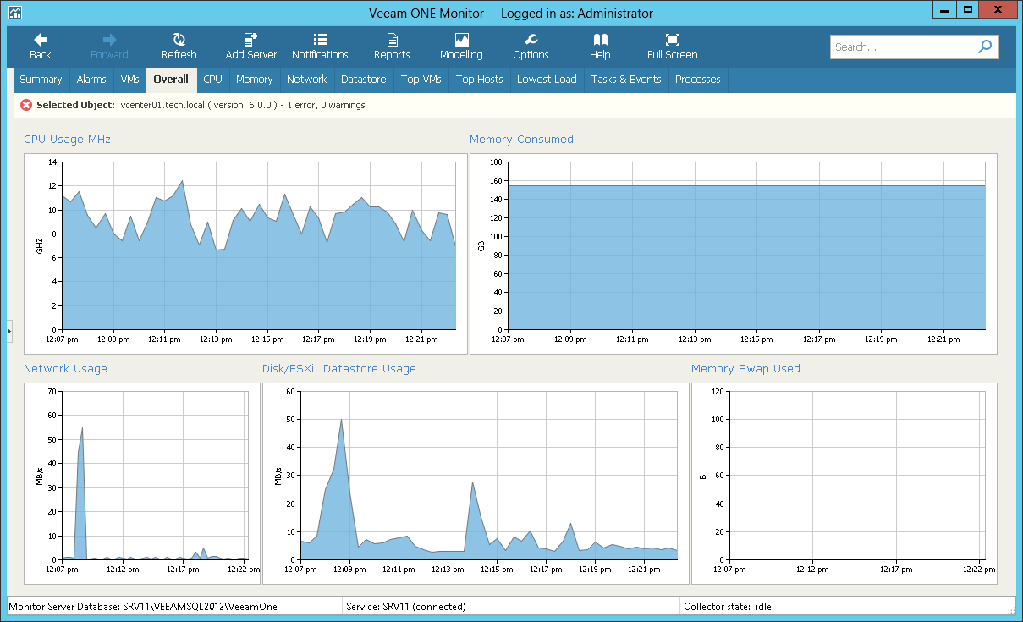Click the Refresh toolbar icon
The image size is (1023, 622).
click(x=179, y=47)
